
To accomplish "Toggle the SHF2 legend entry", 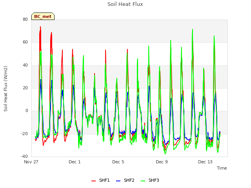I will coord(125,180).
